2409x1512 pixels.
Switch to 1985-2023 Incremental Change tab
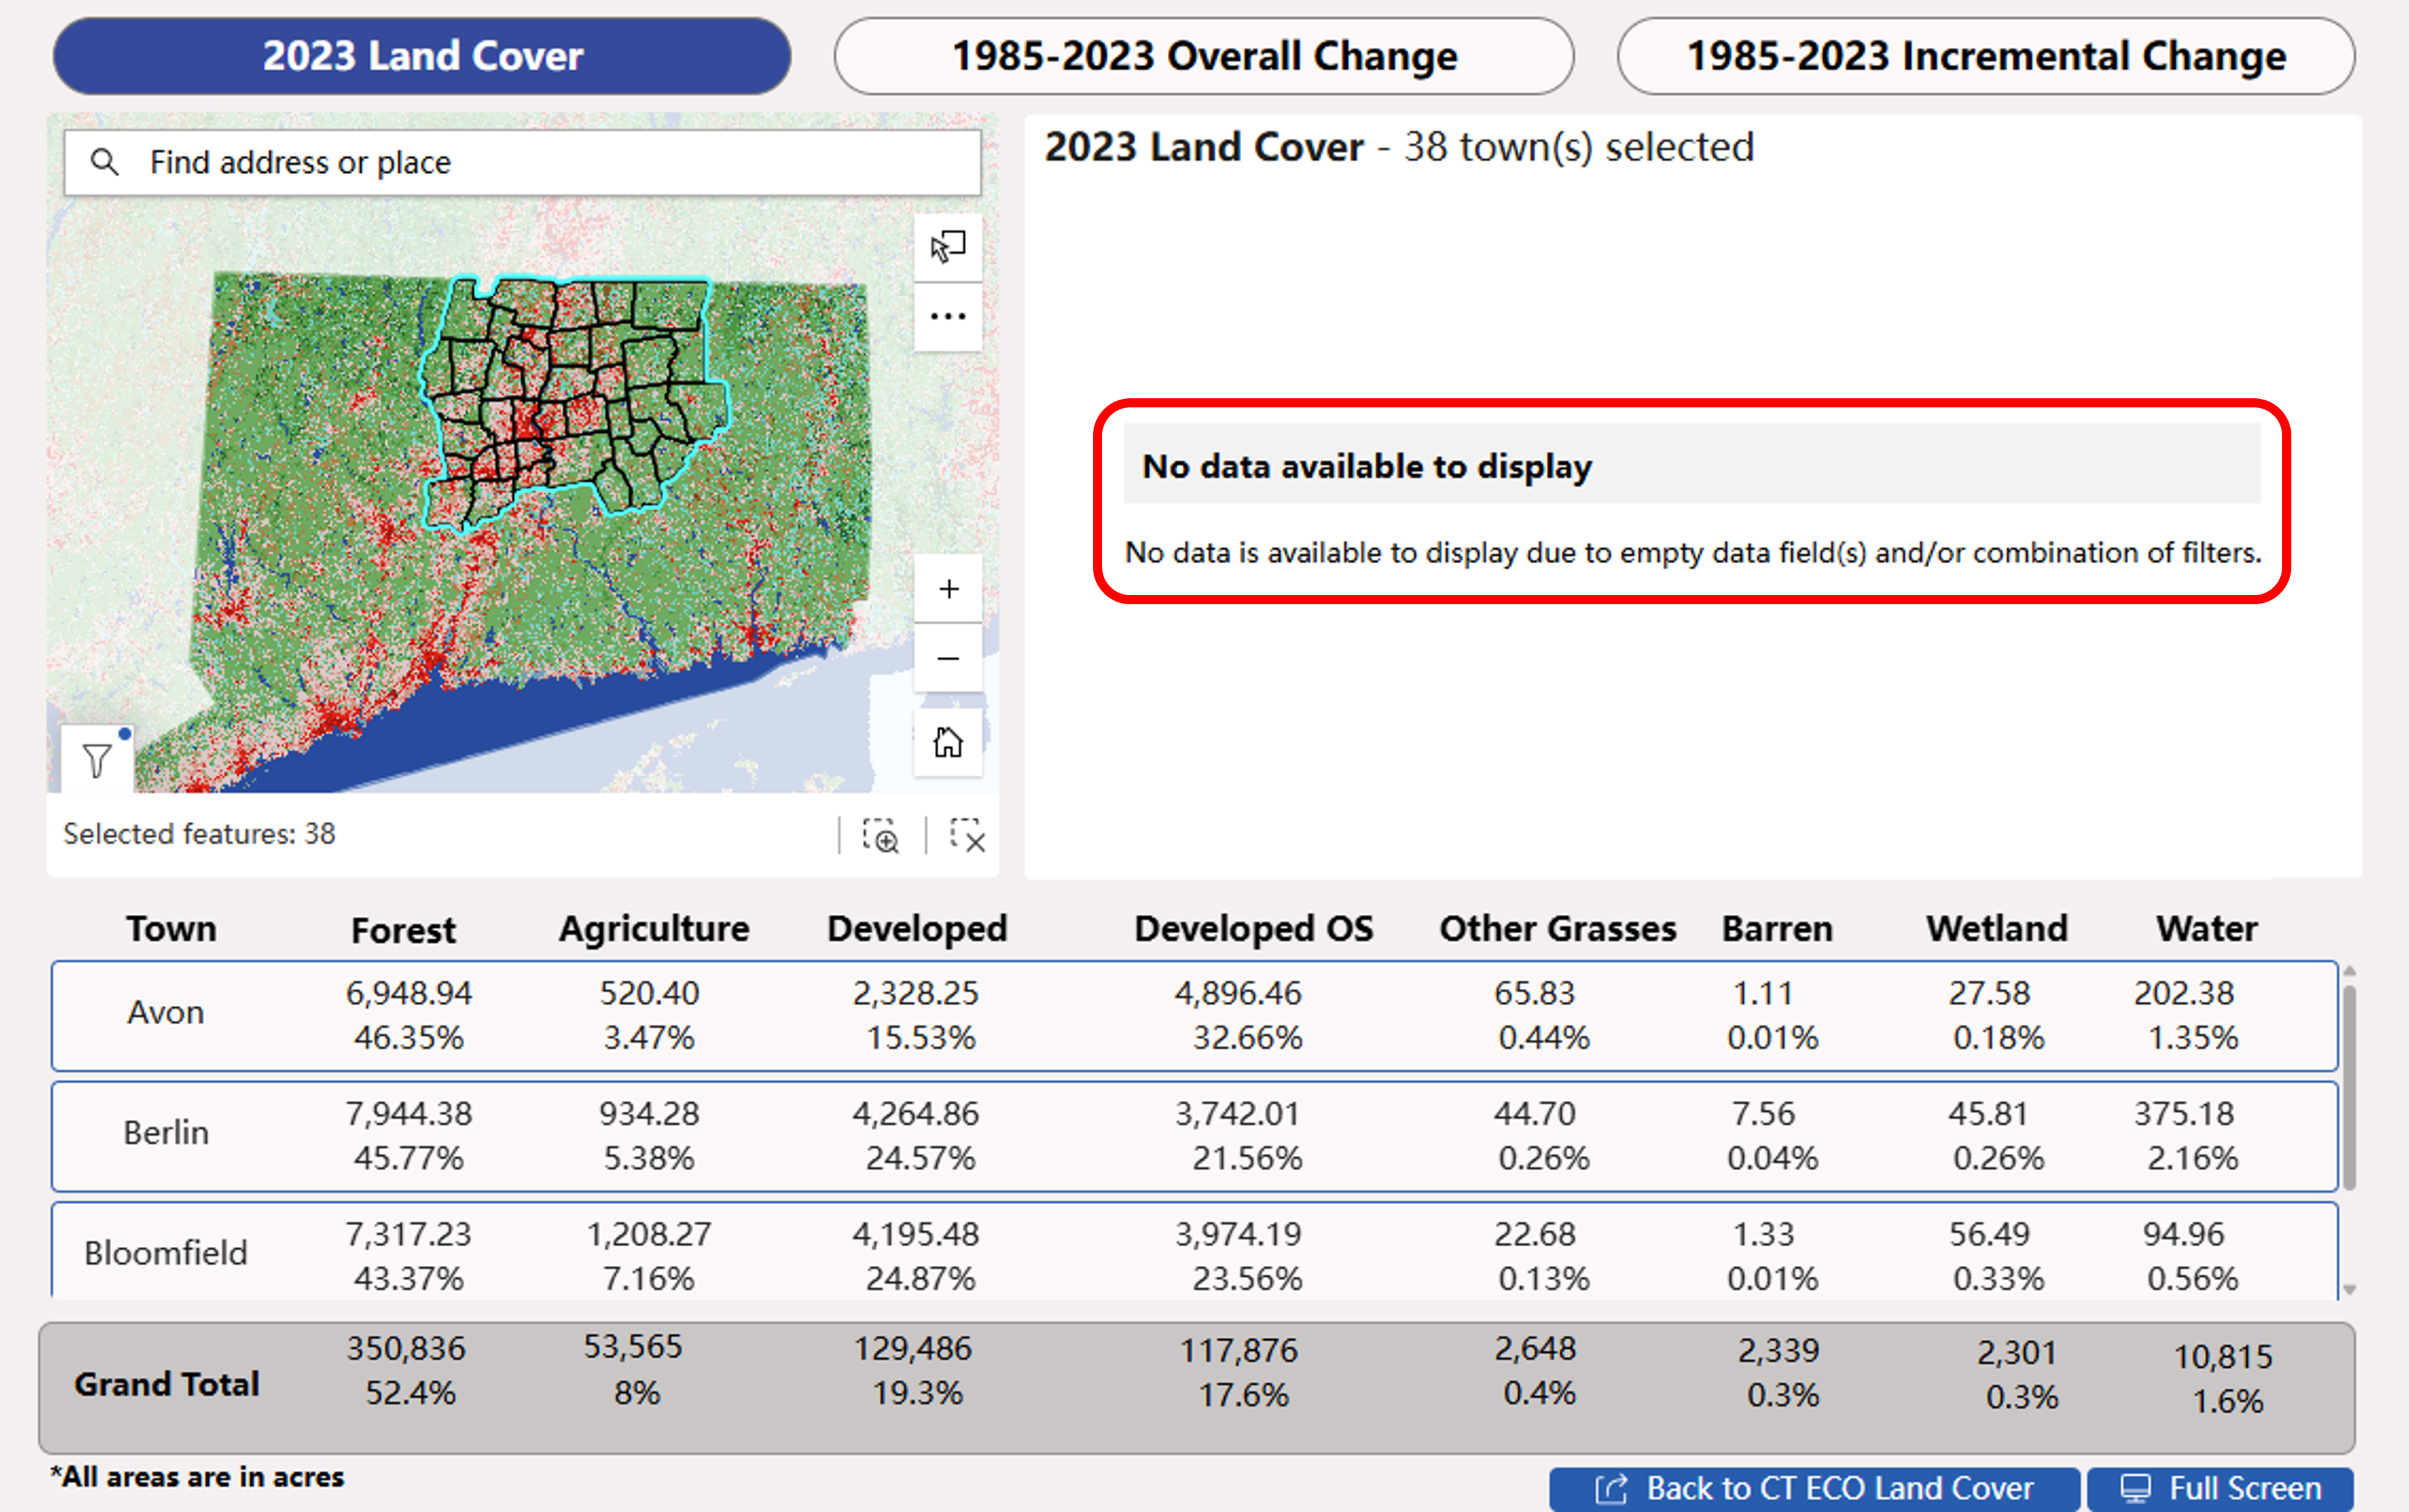[1986, 56]
